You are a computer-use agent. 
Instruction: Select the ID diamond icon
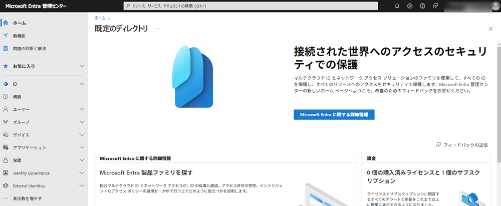[x=6, y=84]
